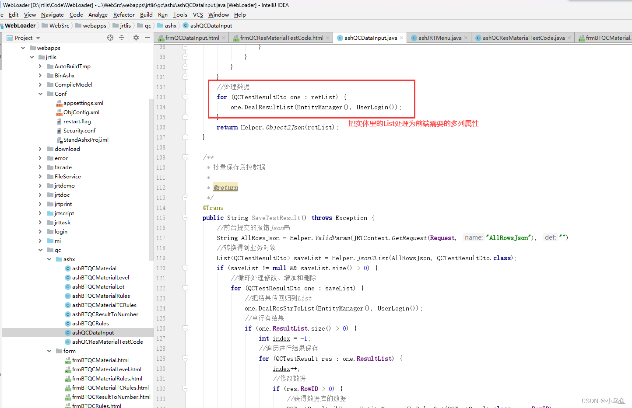Switch to frmQCResMaterialTestCode.html tab
Image resolution: width=632 pixels, height=408 pixels.
[x=282, y=38]
